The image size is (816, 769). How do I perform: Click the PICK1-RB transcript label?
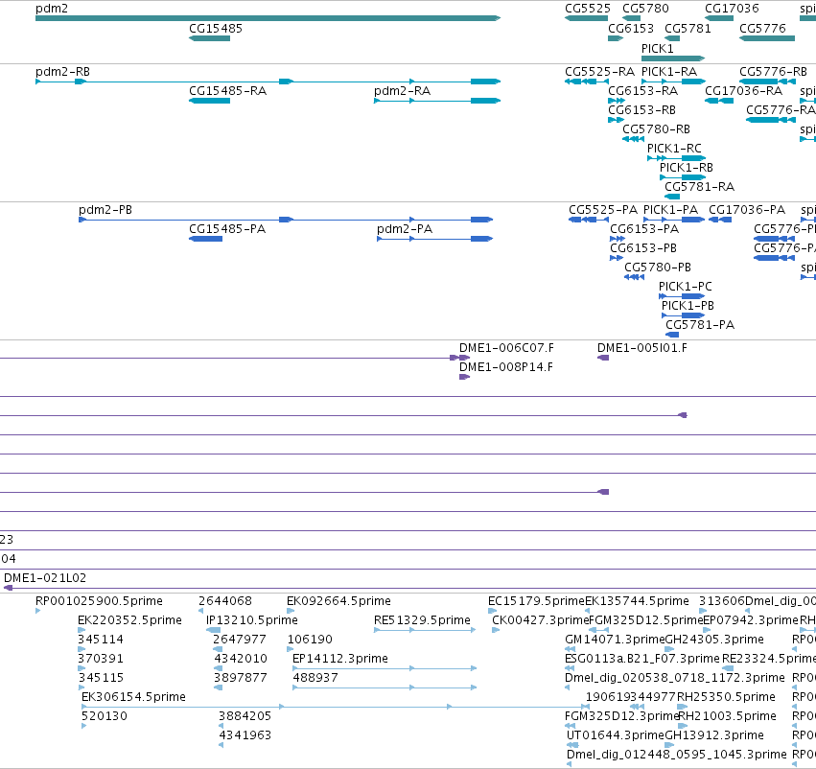686,168
